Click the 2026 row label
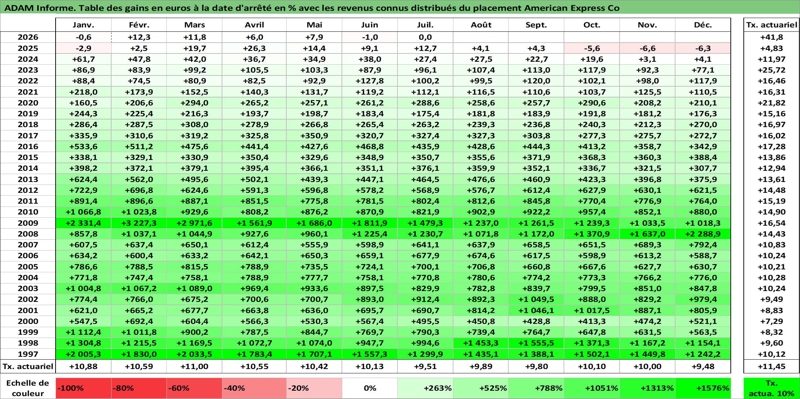The width and height of the screenshot is (800, 399). coord(28,37)
